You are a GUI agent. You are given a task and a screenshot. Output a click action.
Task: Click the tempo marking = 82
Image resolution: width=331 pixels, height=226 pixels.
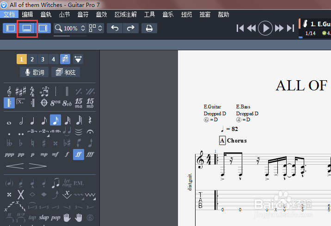tap(229, 129)
